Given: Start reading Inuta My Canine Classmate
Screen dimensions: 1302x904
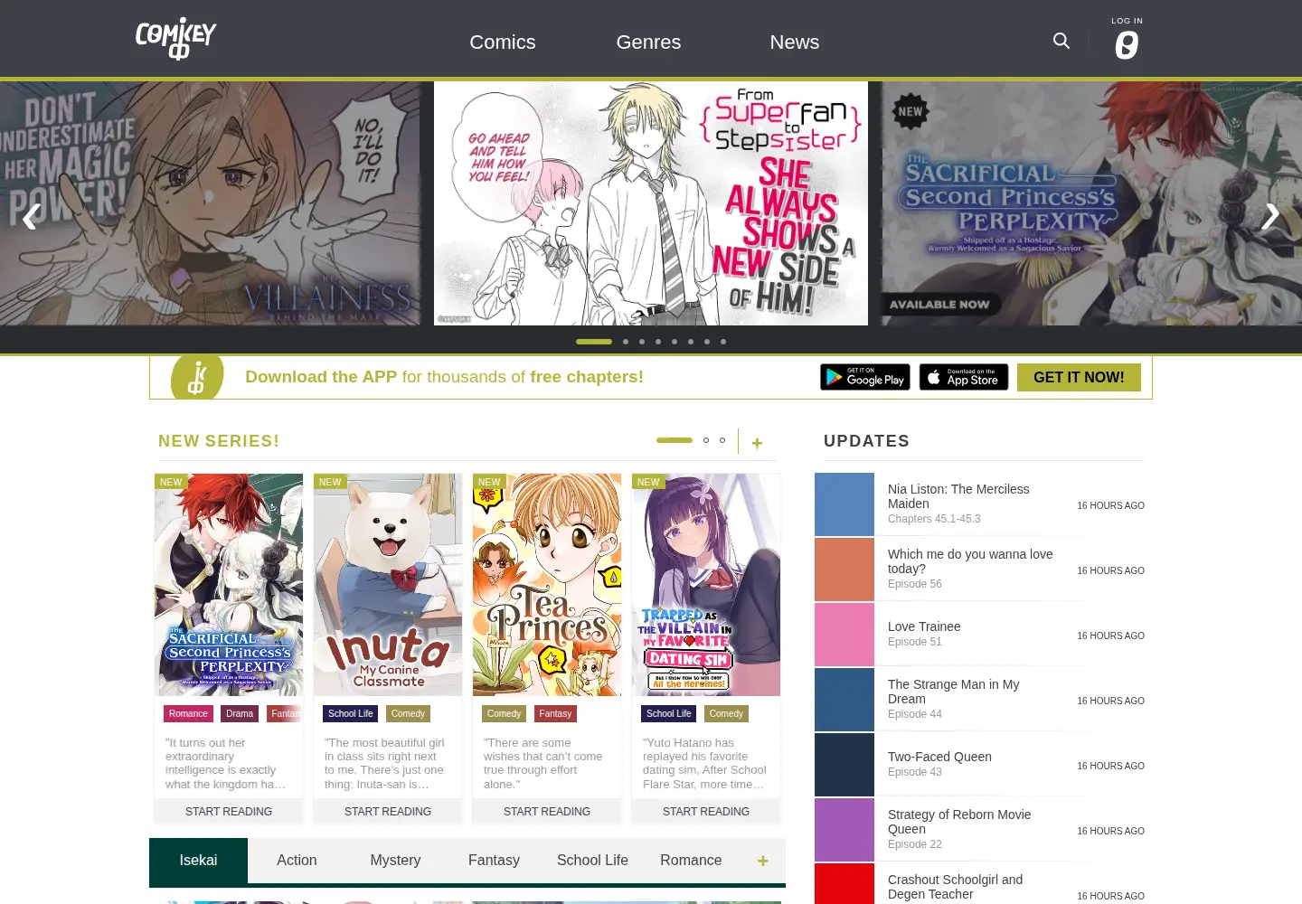Looking at the screenshot, I should (388, 812).
